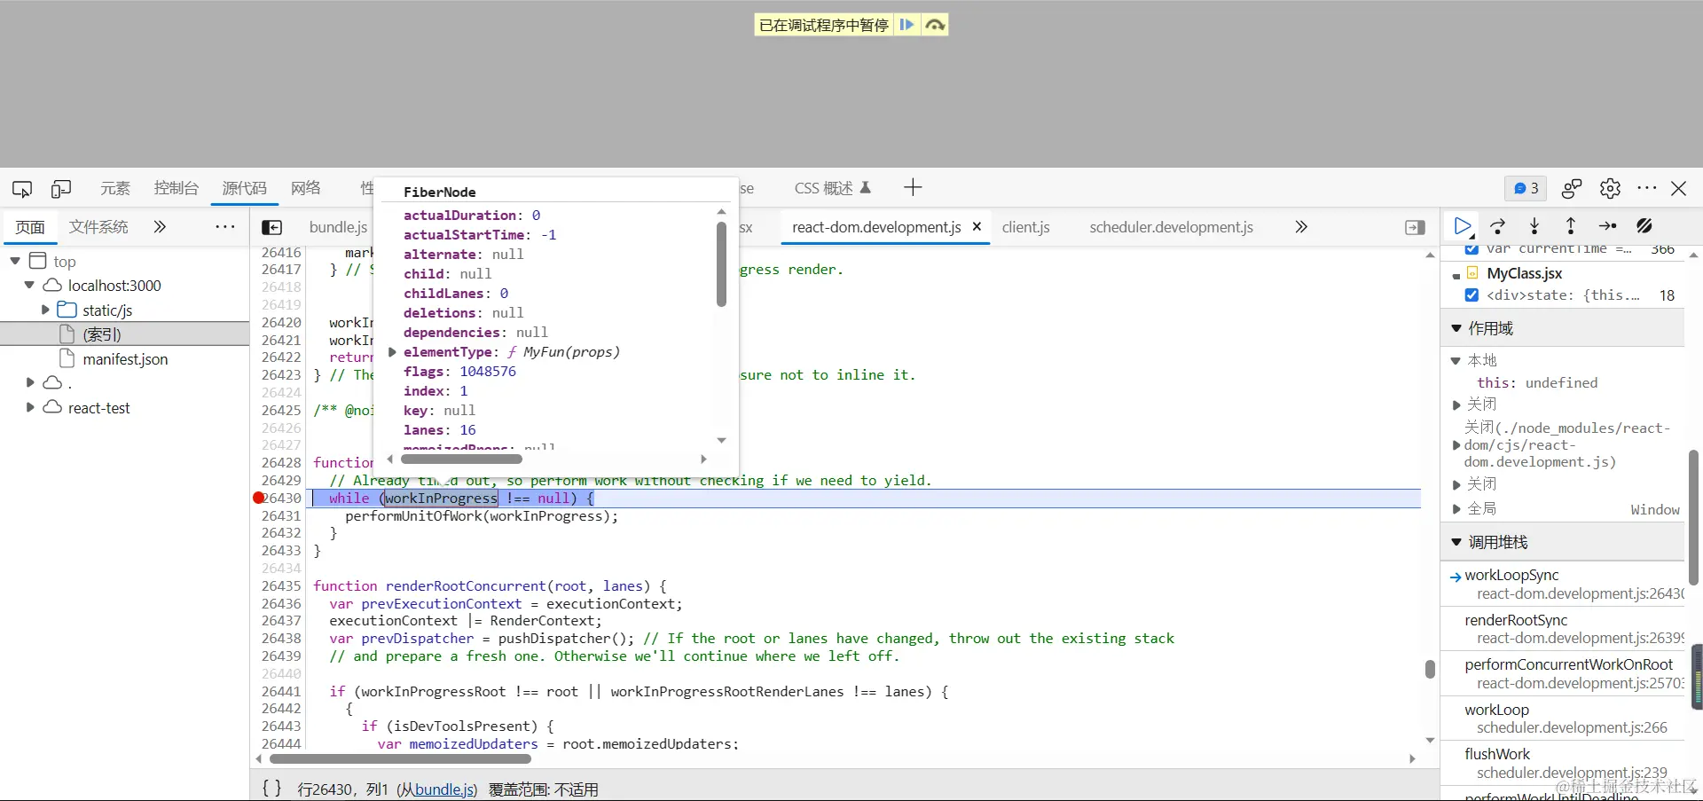The height and width of the screenshot is (801, 1703).
Task: Toggle the var currentTime breakpoint checkbox
Action: (x=1471, y=249)
